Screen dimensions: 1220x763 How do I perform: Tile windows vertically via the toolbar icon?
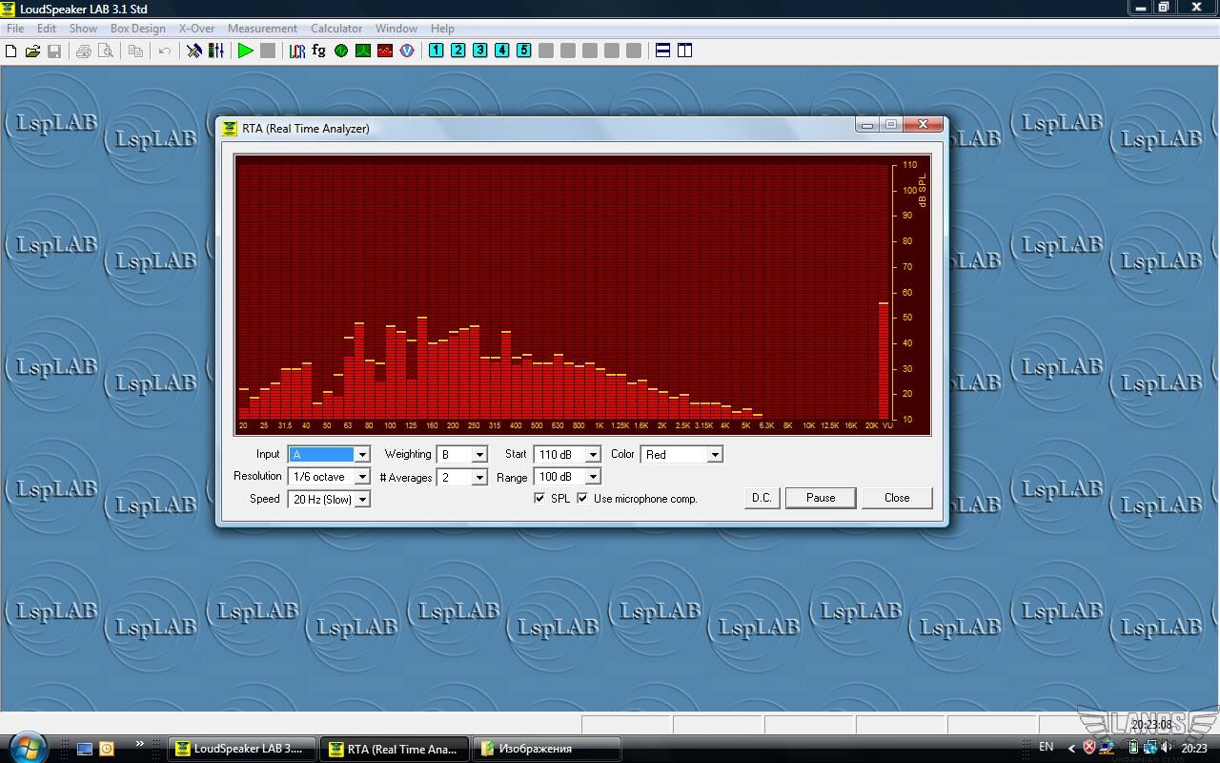[685, 51]
